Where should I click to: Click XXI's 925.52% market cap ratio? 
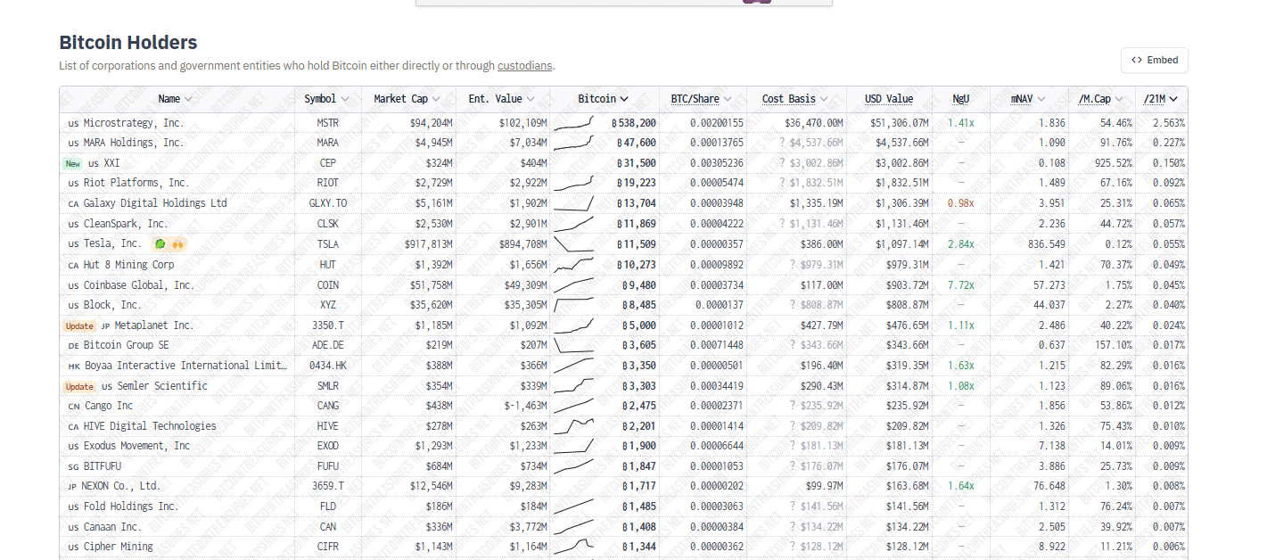1114,163
